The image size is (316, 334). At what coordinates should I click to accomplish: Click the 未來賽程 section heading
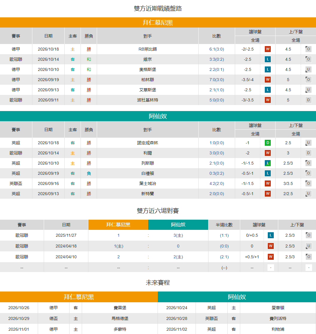[158, 283]
